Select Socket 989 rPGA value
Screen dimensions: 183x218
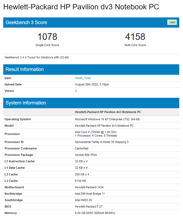pyautogui.click(x=86, y=155)
